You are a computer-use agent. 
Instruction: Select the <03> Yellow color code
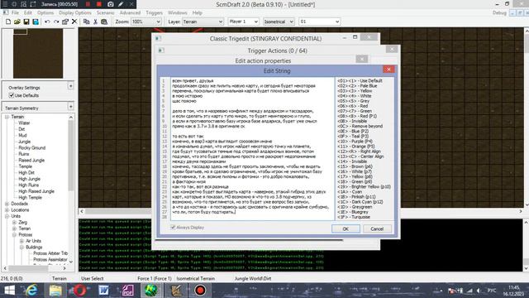tap(355, 91)
